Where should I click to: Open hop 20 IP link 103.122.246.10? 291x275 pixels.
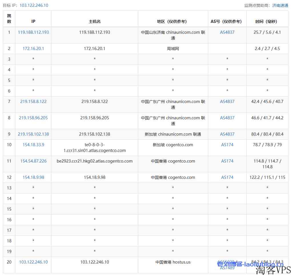click(x=33, y=262)
